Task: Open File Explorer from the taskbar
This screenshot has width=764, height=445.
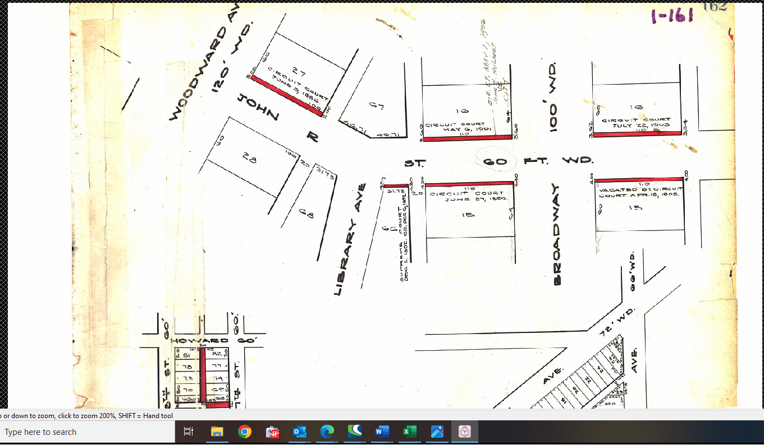Action: [217, 432]
